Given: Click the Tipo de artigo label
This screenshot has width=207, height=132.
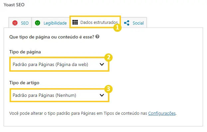Looking at the screenshot, I should [x=24, y=83].
